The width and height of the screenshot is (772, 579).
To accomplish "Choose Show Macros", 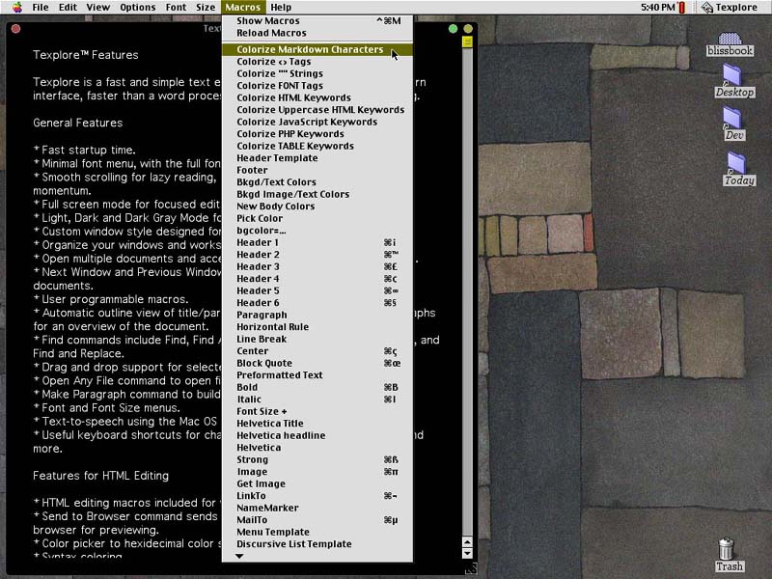I will click(x=317, y=20).
